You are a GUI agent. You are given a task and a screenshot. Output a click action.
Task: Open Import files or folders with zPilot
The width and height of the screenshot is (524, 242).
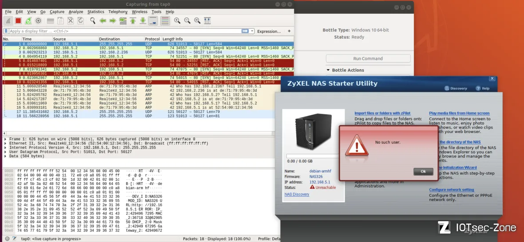point(383,113)
